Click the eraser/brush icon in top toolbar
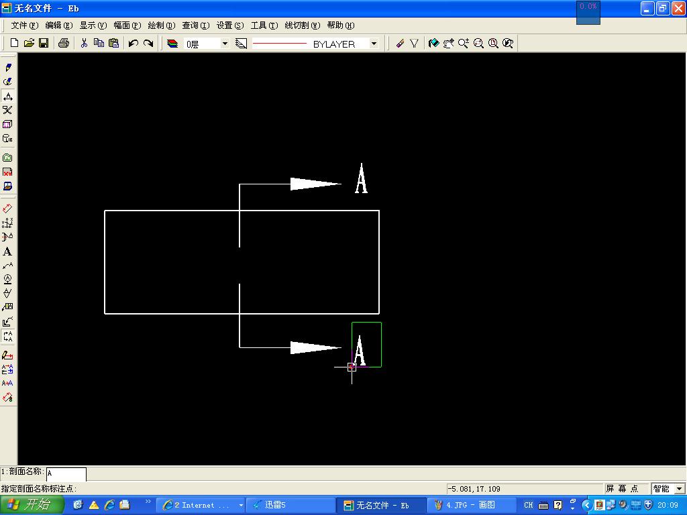This screenshot has width=687, height=515. click(x=400, y=43)
